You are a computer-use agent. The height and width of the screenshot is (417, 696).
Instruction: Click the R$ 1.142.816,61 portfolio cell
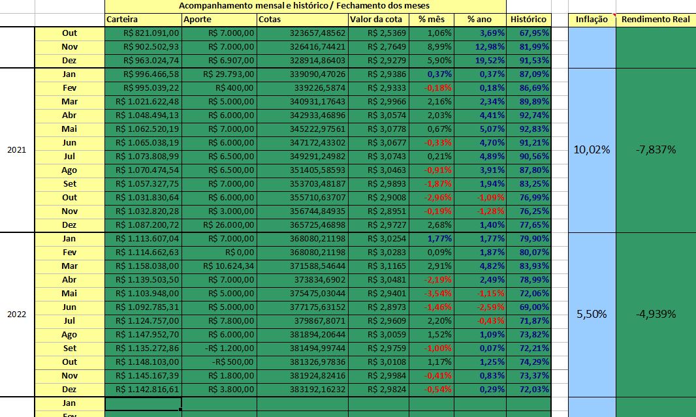click(144, 390)
